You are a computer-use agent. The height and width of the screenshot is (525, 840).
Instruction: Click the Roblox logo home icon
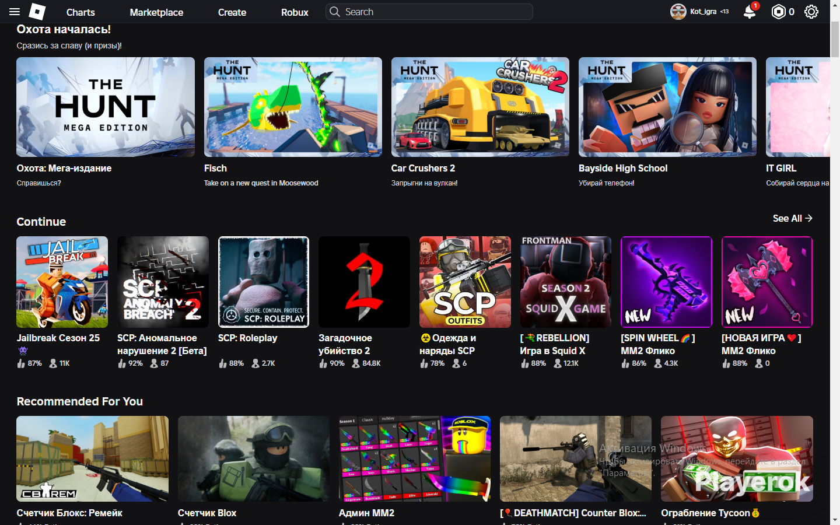(x=37, y=12)
